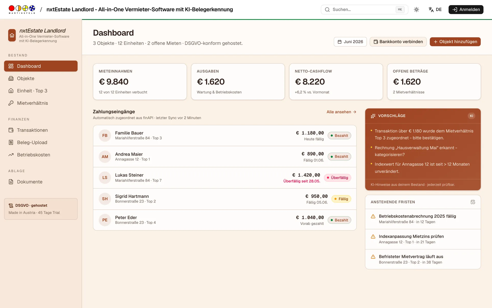Click the Martinsfeld logo

[x=22, y=9]
